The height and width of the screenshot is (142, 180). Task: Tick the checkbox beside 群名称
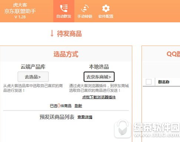[x=149, y=82]
